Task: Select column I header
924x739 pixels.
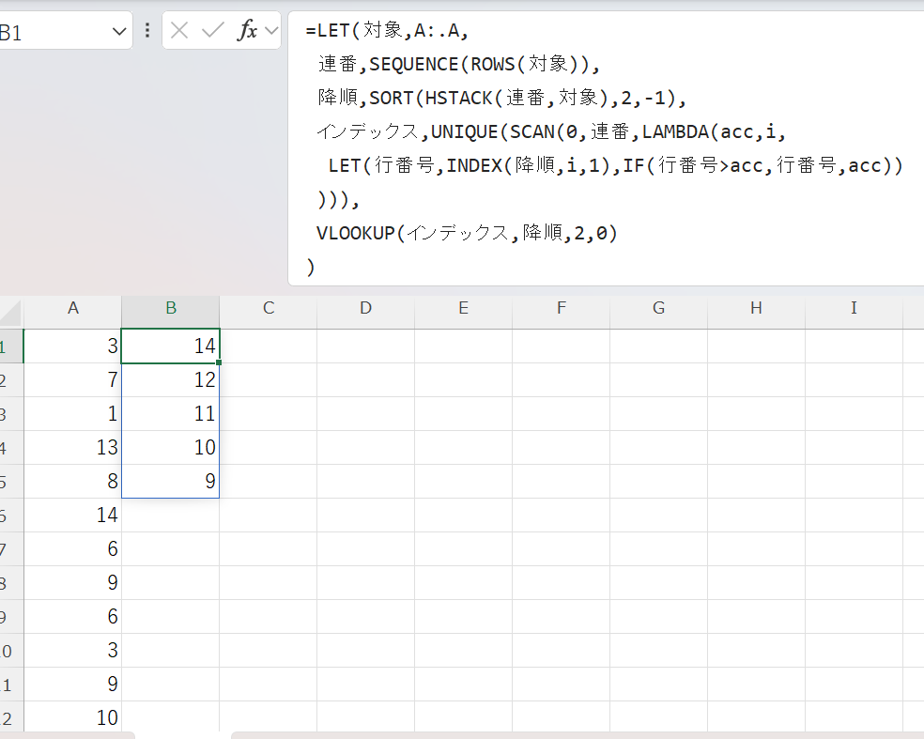Action: (854, 308)
